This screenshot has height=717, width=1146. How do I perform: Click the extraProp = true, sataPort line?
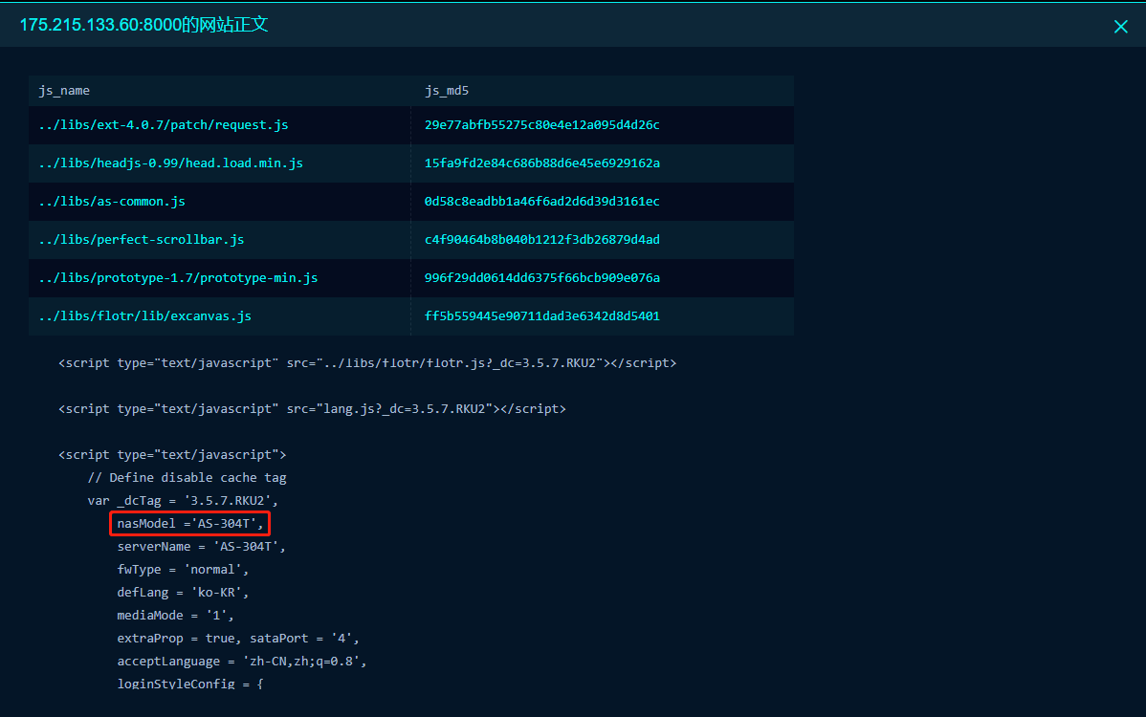[238, 639]
